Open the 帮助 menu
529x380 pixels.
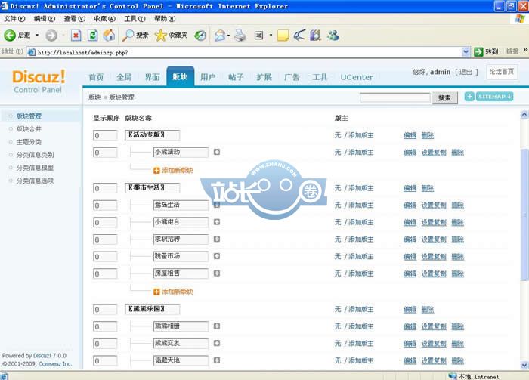tap(165, 19)
